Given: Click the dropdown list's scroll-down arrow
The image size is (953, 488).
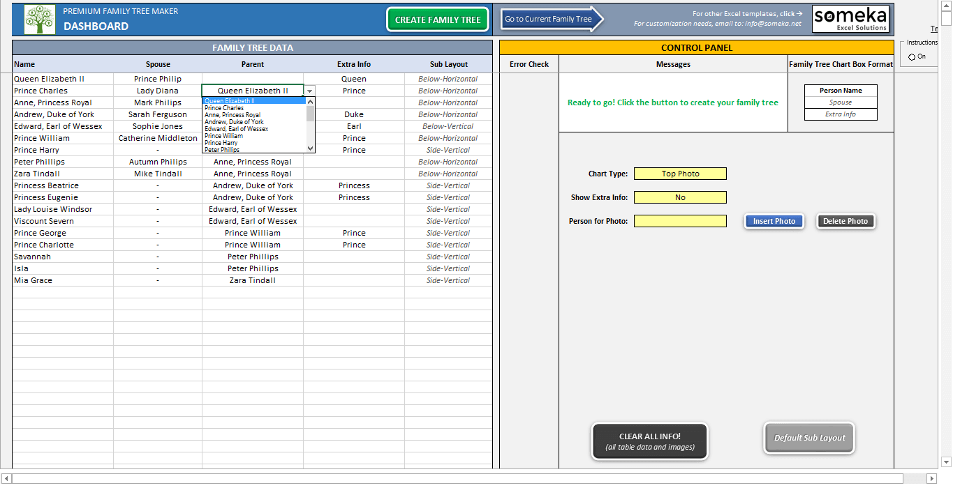Looking at the screenshot, I should point(311,148).
